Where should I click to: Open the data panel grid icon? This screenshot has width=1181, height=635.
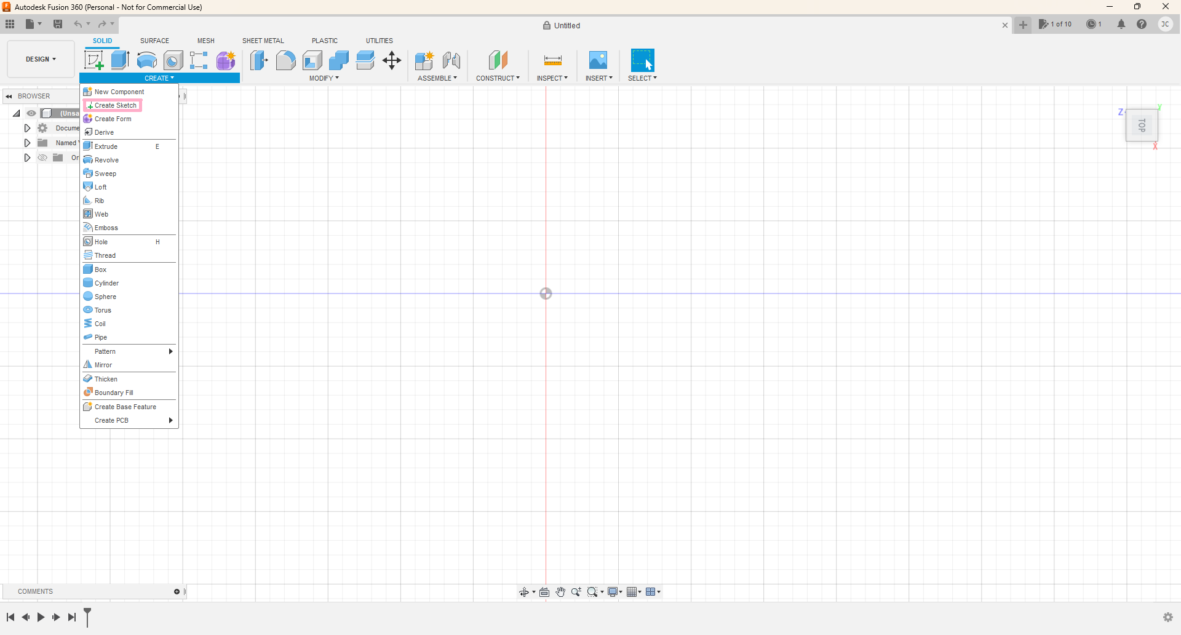10,24
